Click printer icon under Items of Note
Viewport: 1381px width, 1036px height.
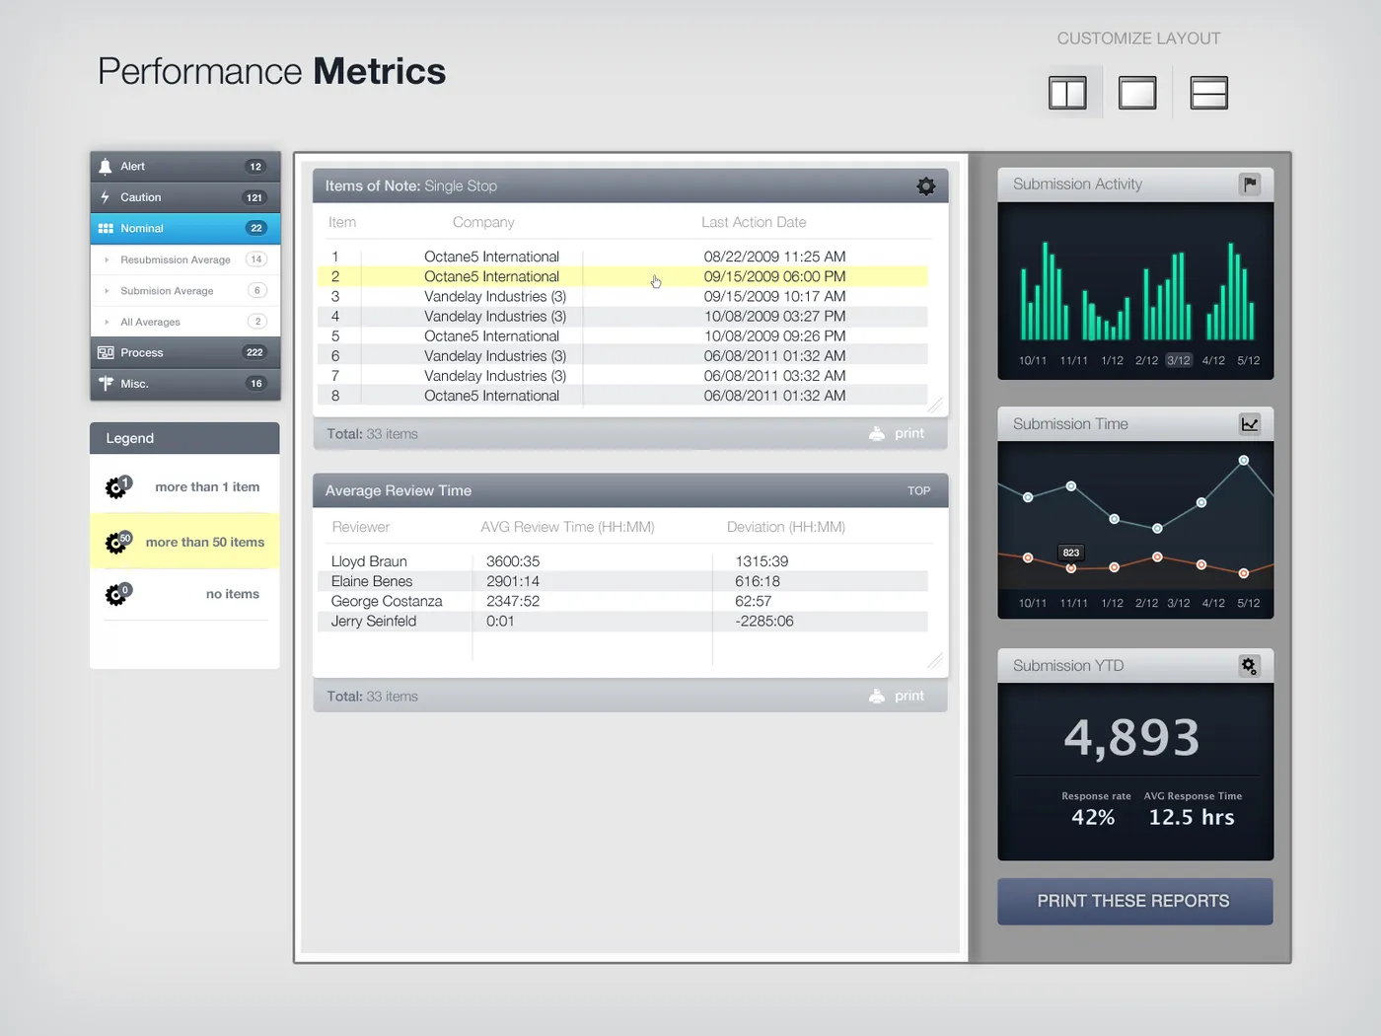(877, 433)
